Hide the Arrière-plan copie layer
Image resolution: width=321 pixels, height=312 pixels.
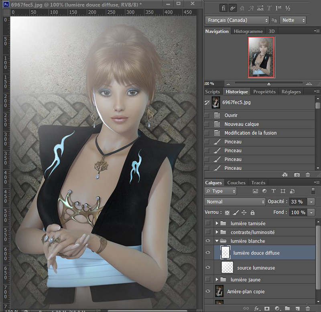(208, 291)
